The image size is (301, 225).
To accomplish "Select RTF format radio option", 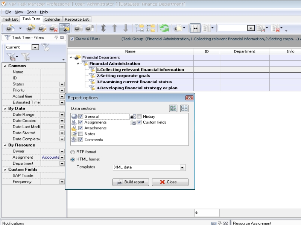I will [x=73, y=152].
